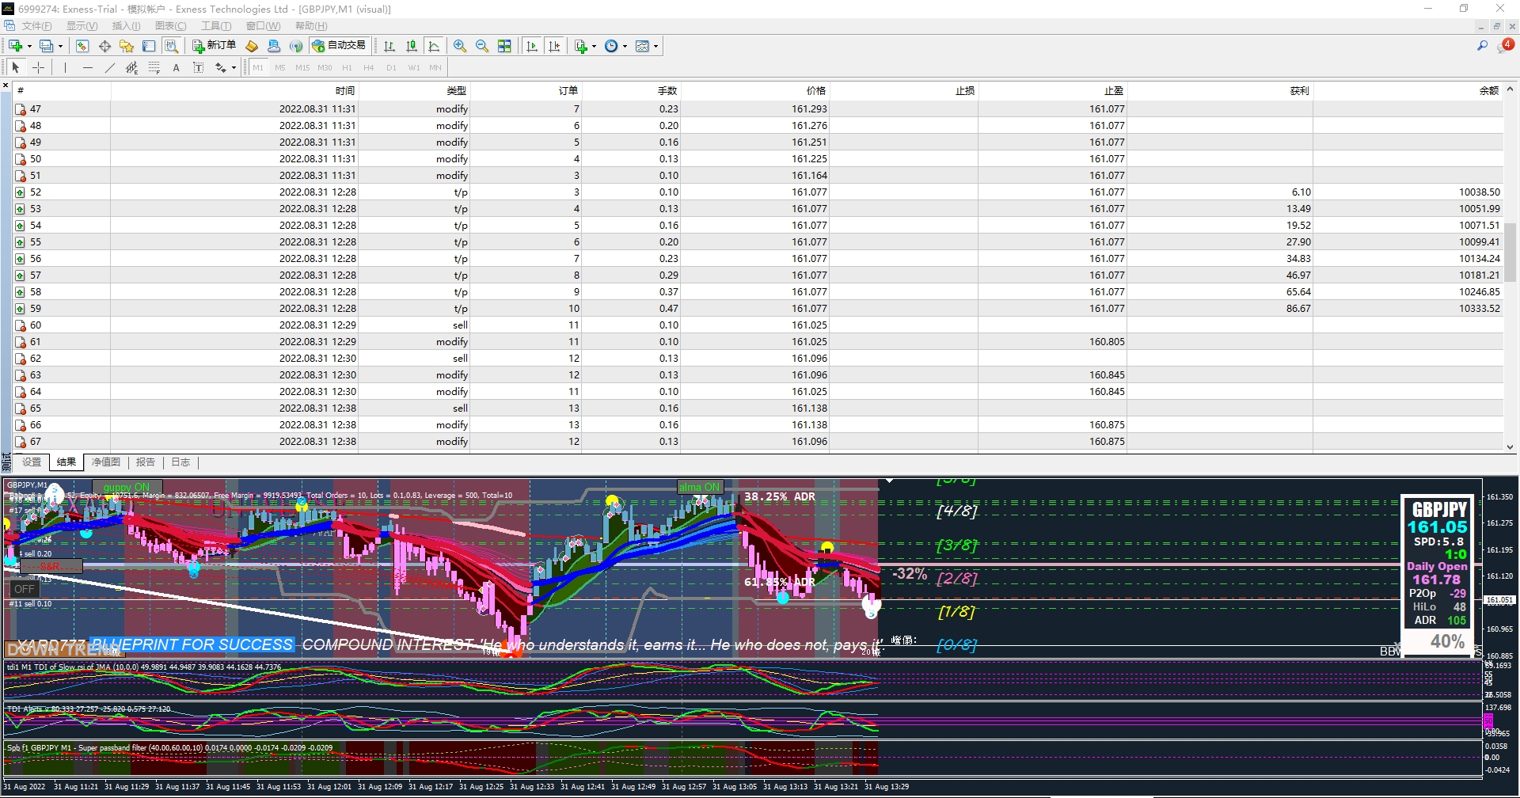
Task: Switch to the 日志 tab
Action: pyautogui.click(x=180, y=462)
